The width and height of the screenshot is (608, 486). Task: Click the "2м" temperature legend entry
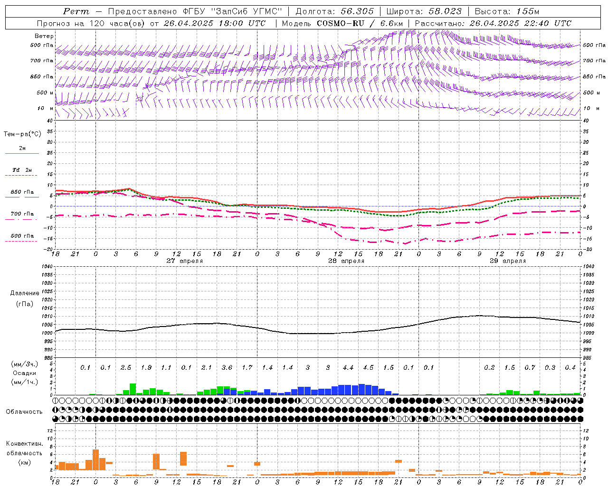click(22, 149)
